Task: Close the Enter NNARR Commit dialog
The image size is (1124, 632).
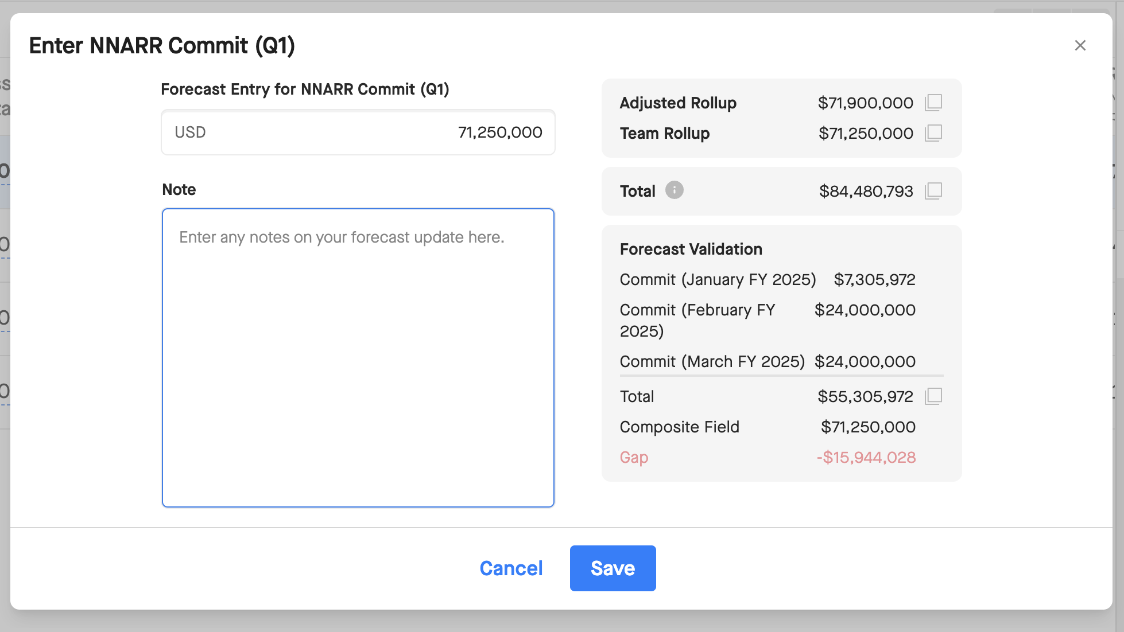Action: [1080, 45]
